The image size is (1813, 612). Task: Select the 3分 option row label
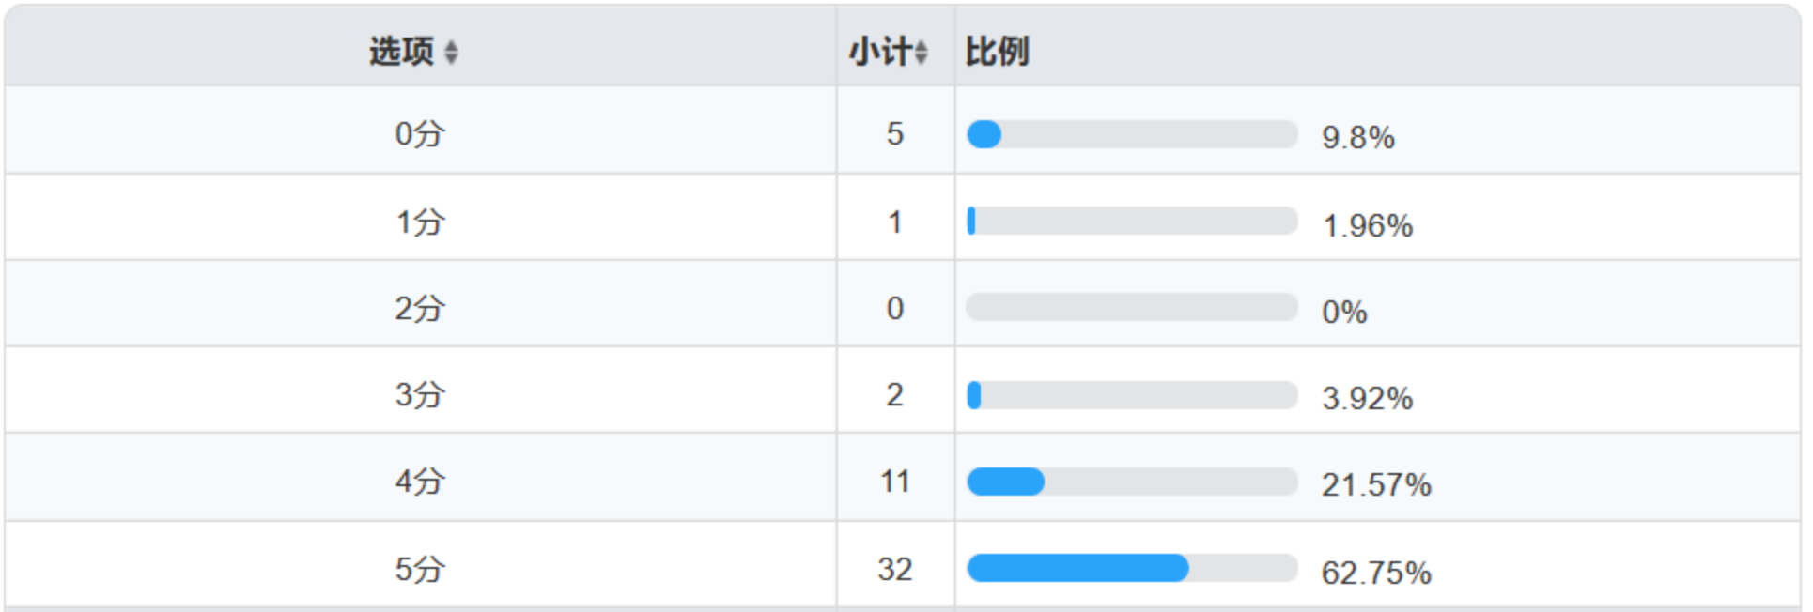click(419, 395)
